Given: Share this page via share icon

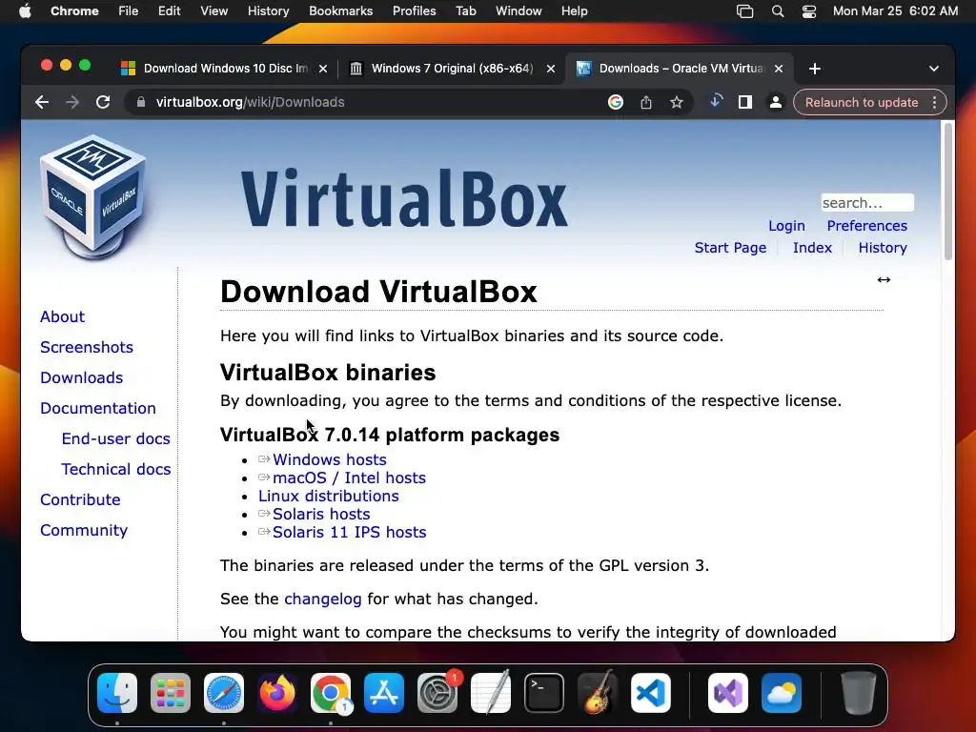Looking at the screenshot, I should (x=646, y=102).
